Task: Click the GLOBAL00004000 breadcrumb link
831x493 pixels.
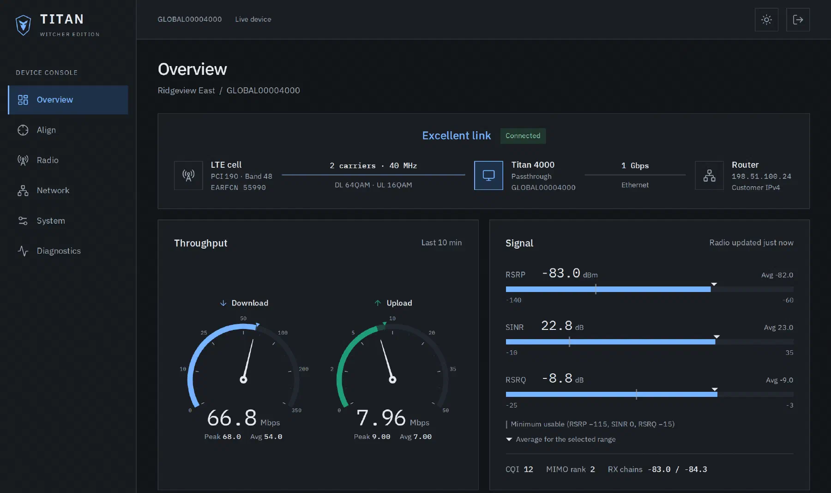Action: 263,91
